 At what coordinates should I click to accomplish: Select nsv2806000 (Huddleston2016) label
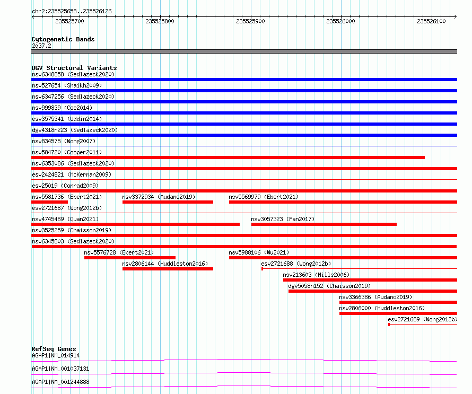click(382, 308)
